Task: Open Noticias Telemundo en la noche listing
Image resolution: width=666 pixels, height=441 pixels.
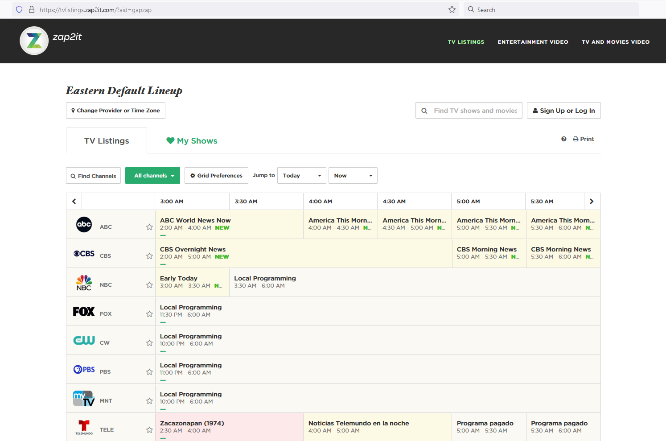Action: [x=378, y=427]
